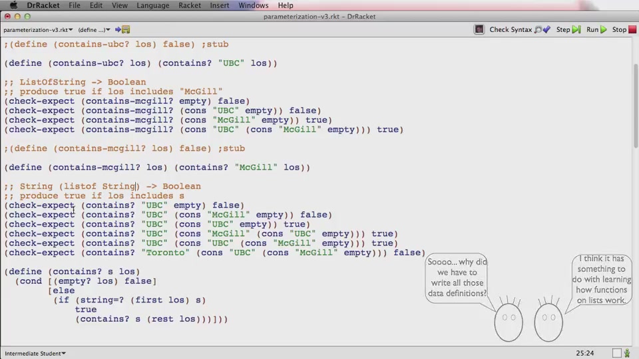Open the Help menu
This screenshot has width=639, height=359.
[286, 5]
